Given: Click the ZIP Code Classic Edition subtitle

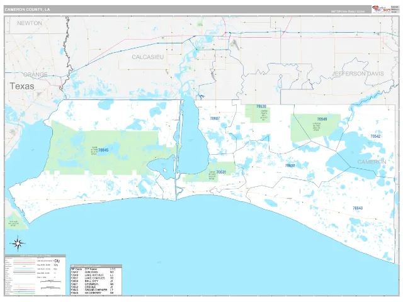Looking at the screenshot, I should pos(348,11).
